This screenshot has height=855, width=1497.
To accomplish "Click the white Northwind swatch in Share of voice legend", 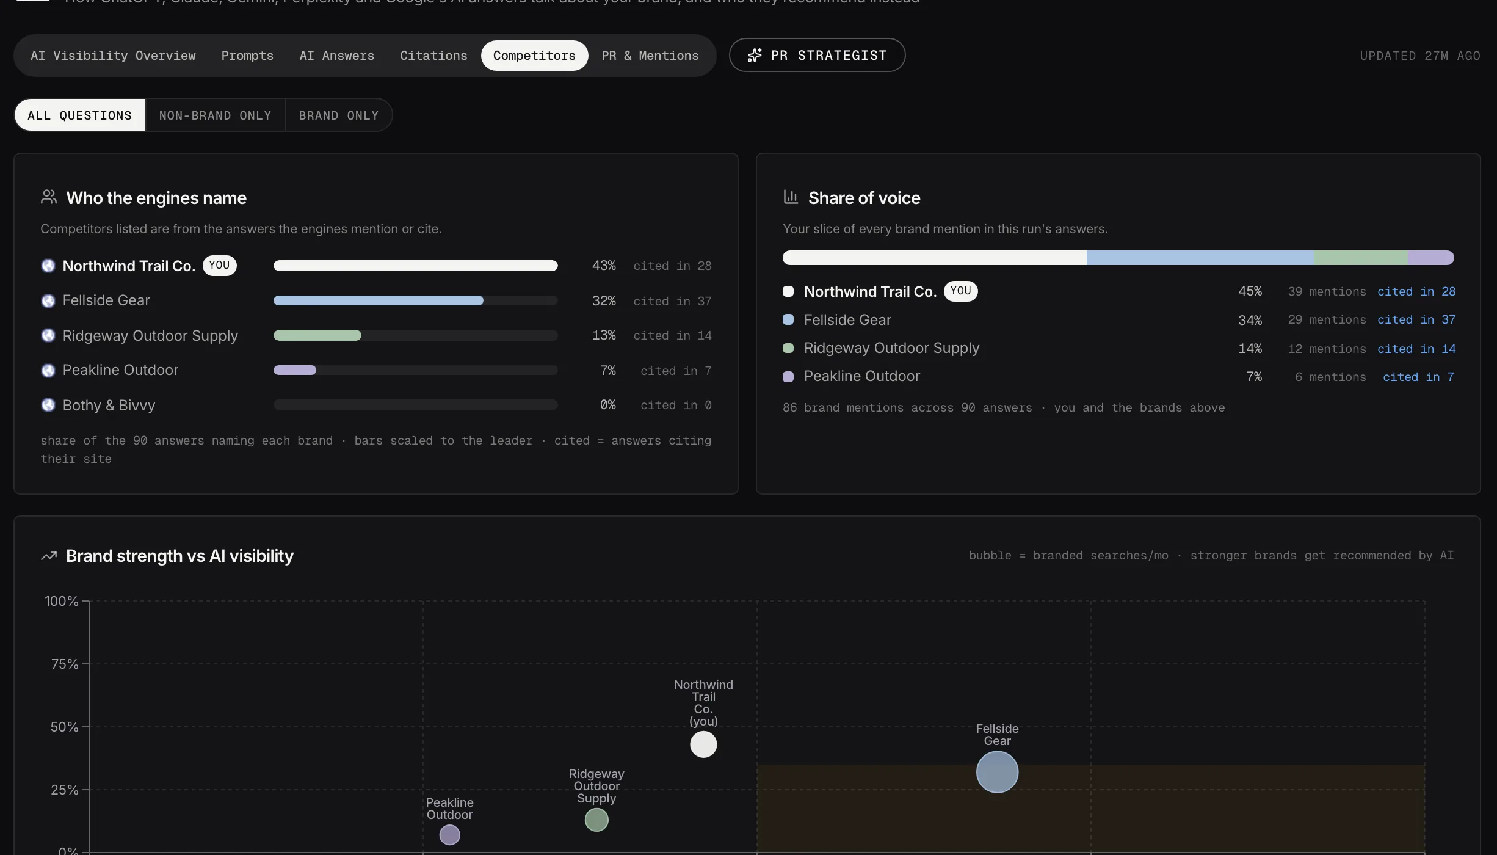I will [788, 291].
